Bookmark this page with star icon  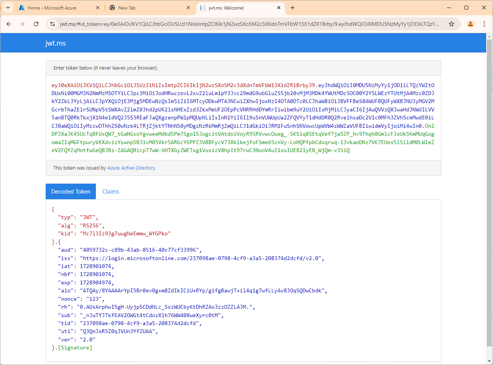click(452, 24)
